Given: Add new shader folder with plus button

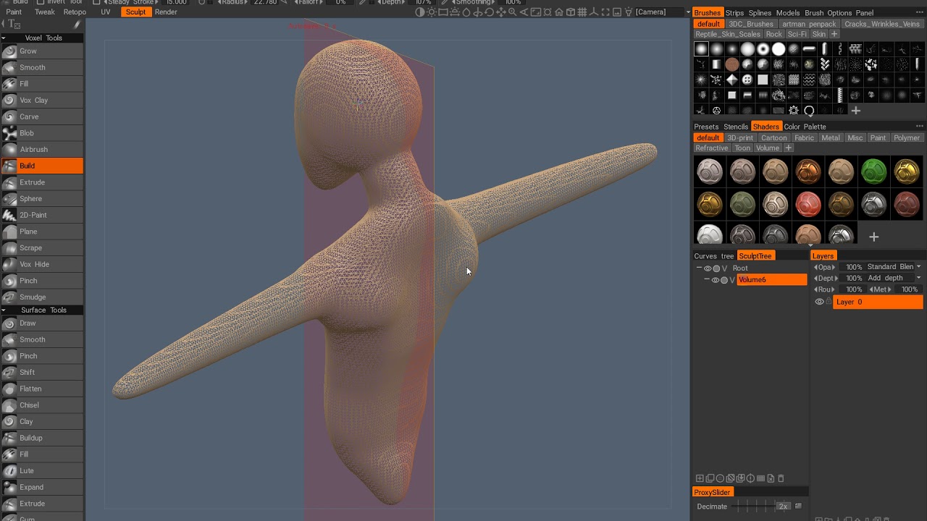Looking at the screenshot, I should (789, 148).
